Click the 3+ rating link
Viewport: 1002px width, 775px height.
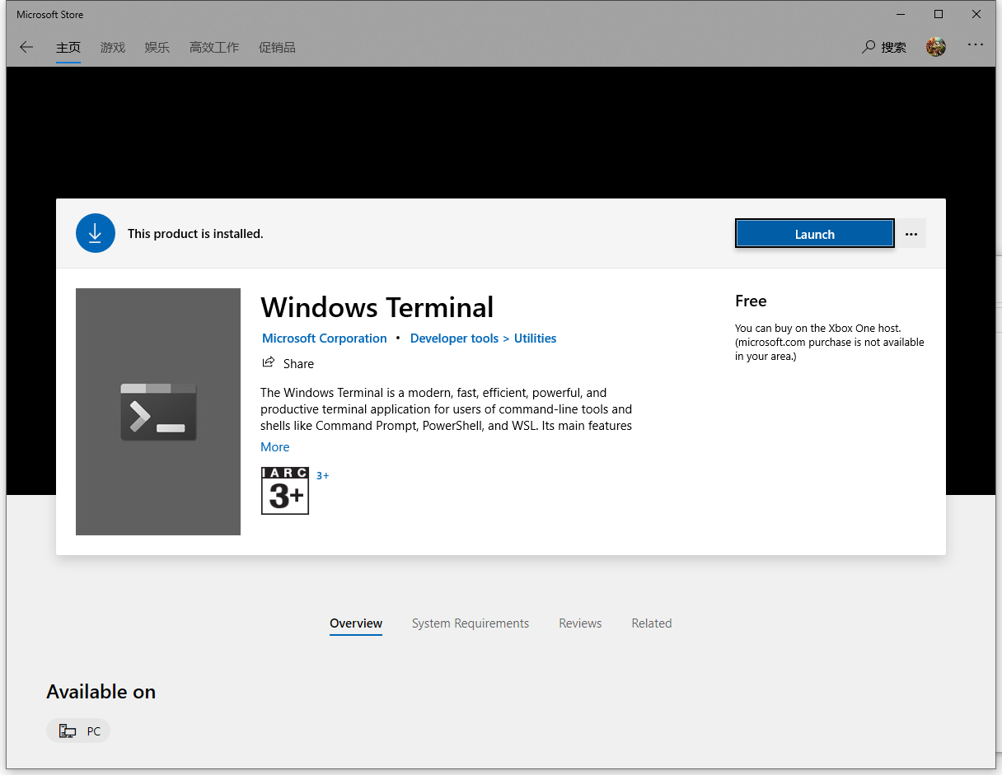pyautogui.click(x=323, y=476)
